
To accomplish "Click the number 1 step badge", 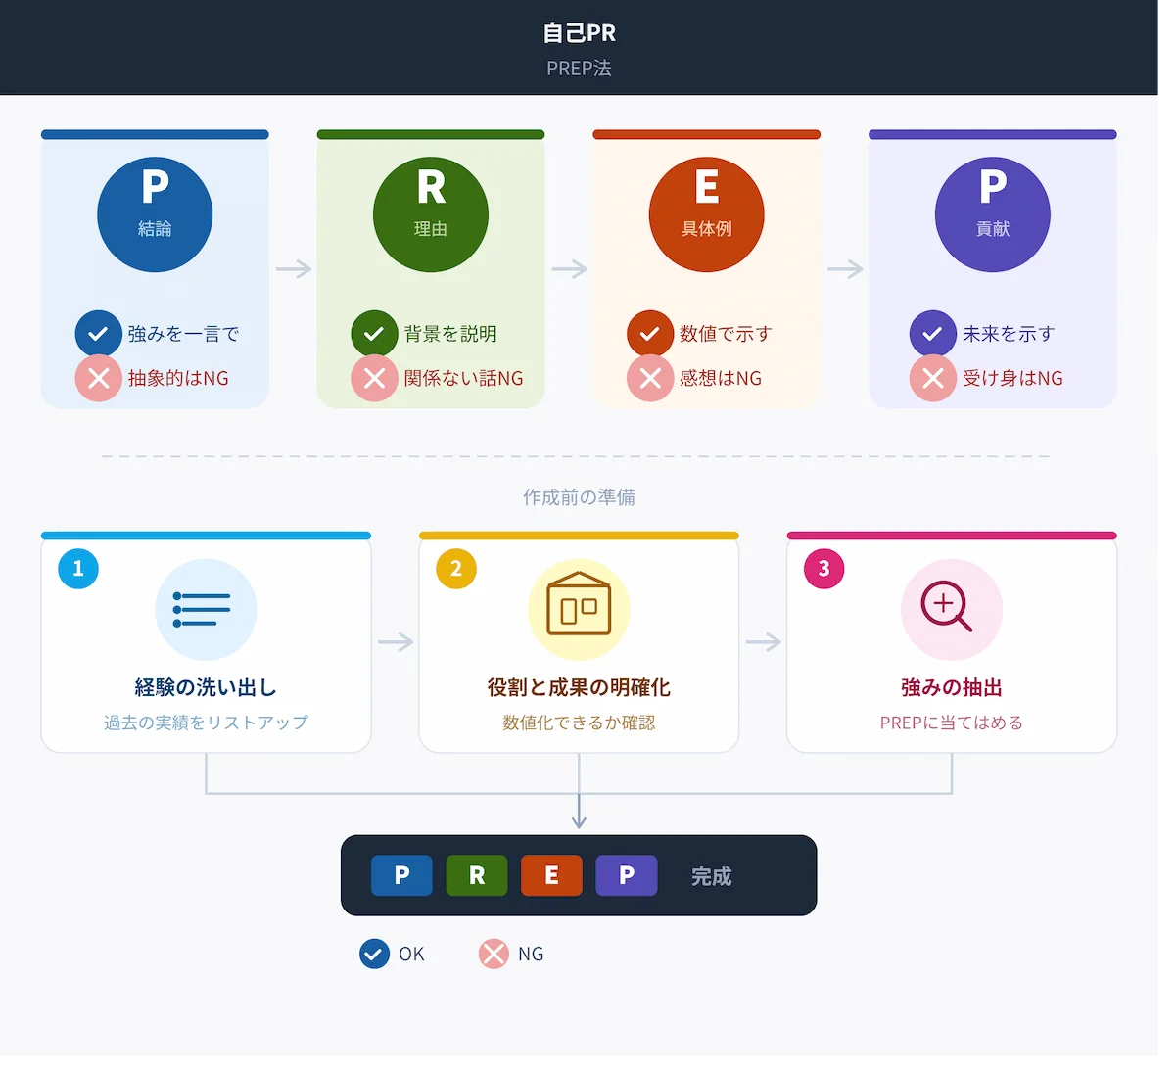I will coord(78,569).
